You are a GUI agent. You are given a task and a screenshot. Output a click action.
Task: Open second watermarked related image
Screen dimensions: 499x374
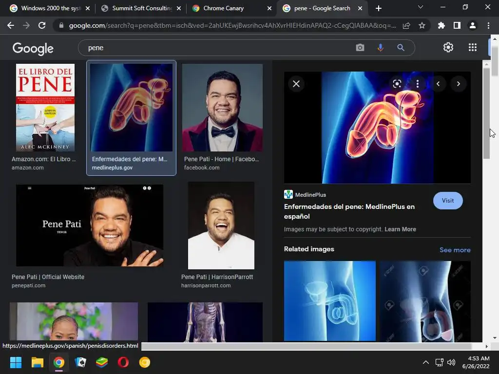[425, 301]
